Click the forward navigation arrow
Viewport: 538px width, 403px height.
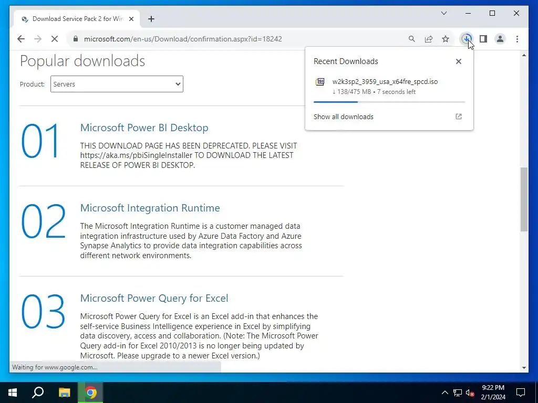pos(38,39)
